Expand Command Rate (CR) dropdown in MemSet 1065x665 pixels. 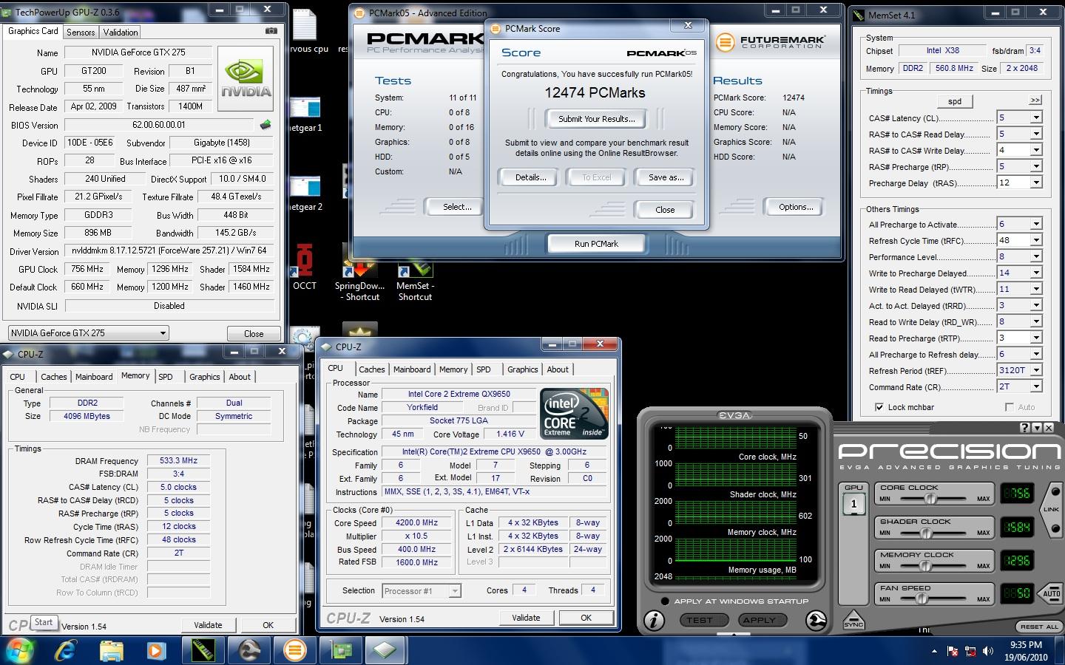coord(1036,386)
